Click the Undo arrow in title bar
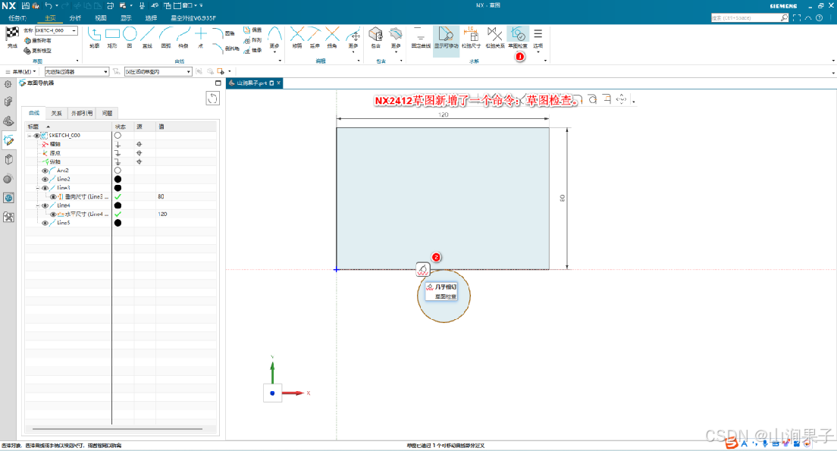This screenshot has width=837, height=451. click(x=48, y=5)
